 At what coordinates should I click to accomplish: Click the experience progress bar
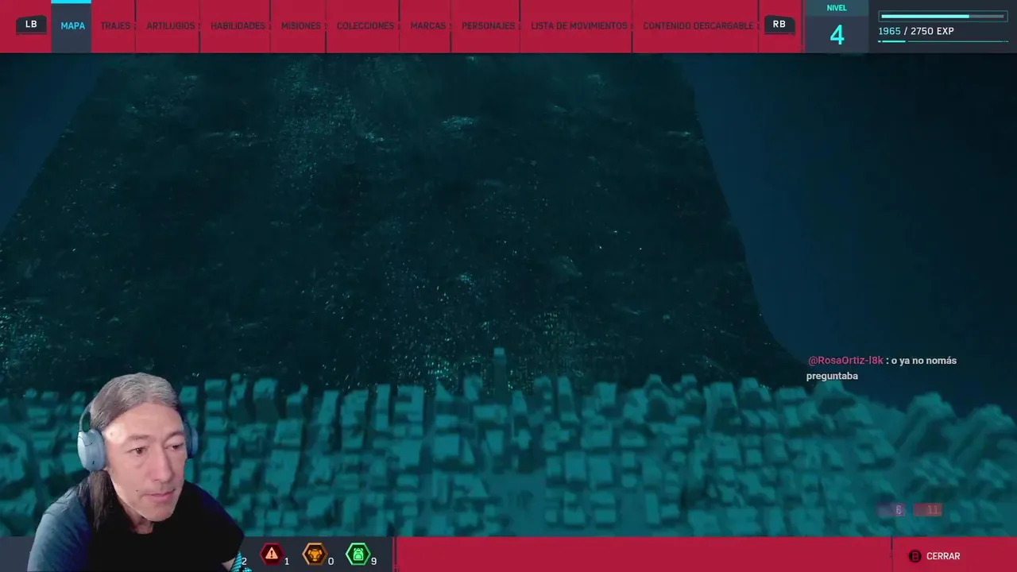(x=943, y=16)
